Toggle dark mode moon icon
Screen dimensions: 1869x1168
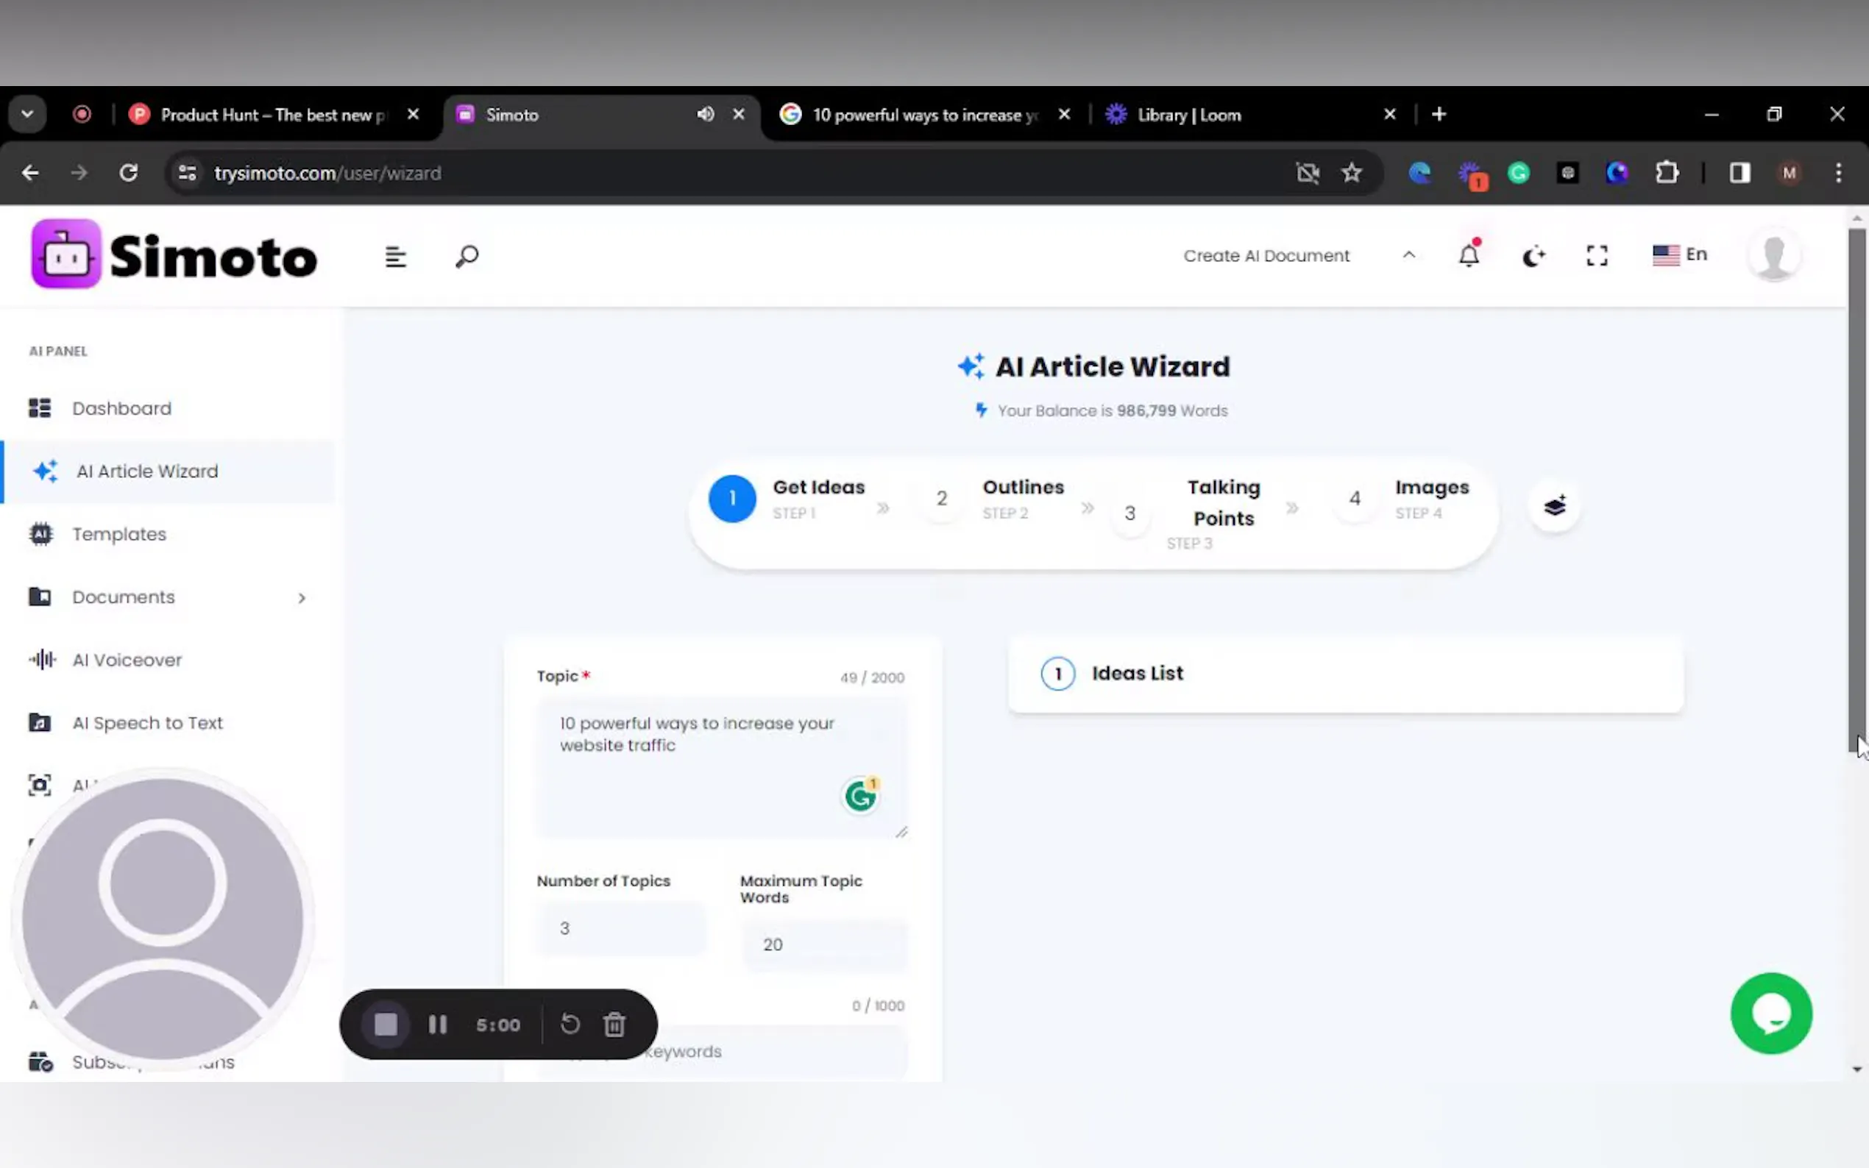[1533, 256]
